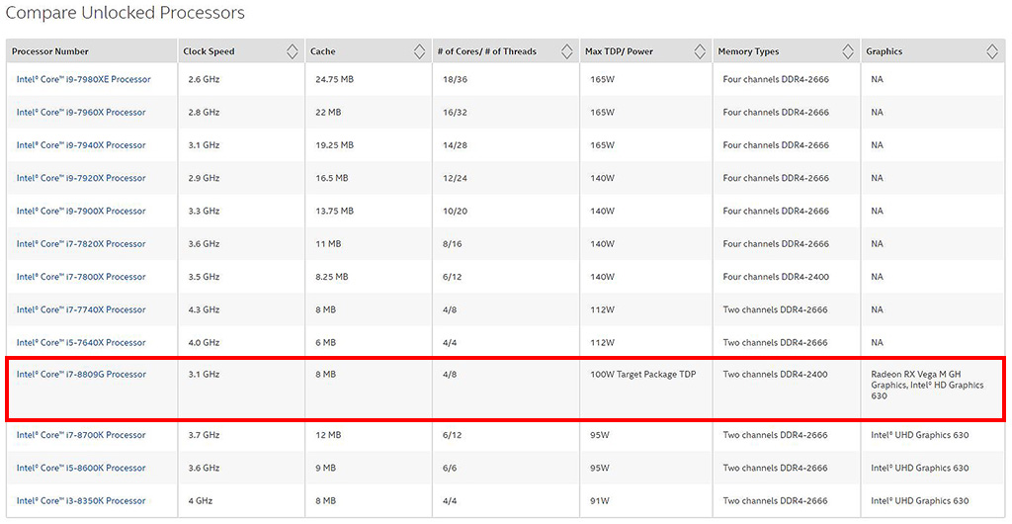Click Intel Core i7-7800X Processor link
Viewport: 1012px width, 524px height.
[81, 277]
